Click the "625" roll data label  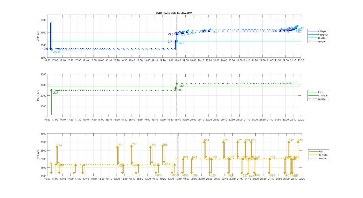pos(153,145)
